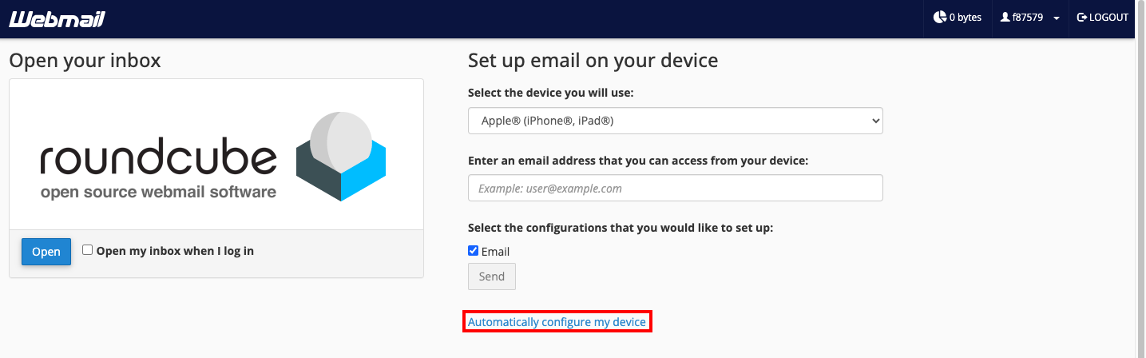Image resolution: width=1146 pixels, height=358 pixels.
Task: Click the open source webmail software tagline
Action: pyautogui.click(x=158, y=193)
